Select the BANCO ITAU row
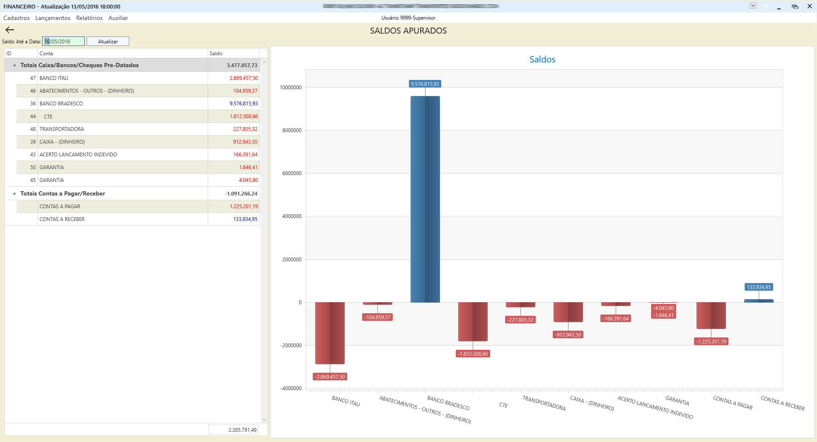 coord(138,78)
